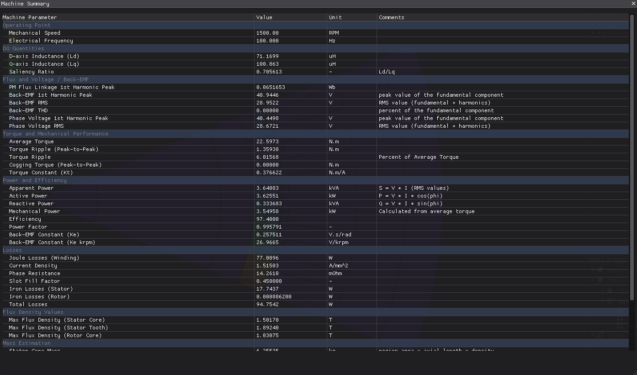
Task: Click the Saliency Ratio label
Action: pos(32,72)
